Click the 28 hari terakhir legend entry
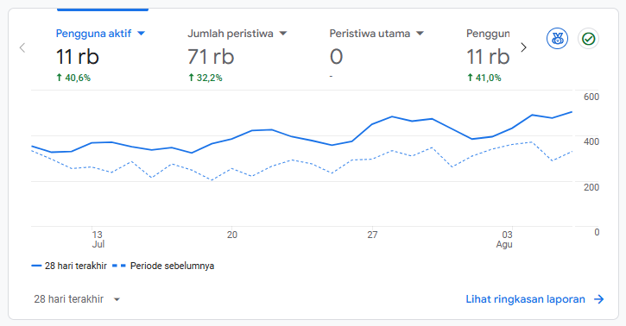626x326 pixels. [69, 266]
